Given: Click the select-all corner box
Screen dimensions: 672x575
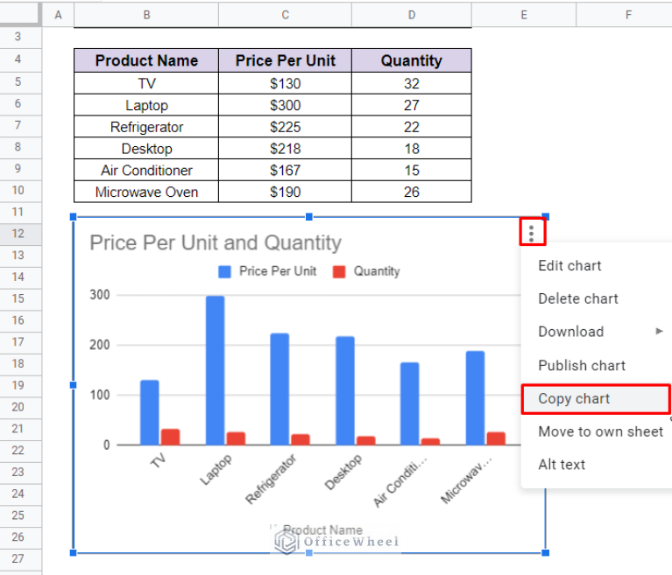Looking at the screenshot, I should click(20, 14).
